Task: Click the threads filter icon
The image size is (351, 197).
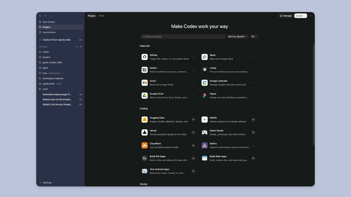Action: (77, 47)
